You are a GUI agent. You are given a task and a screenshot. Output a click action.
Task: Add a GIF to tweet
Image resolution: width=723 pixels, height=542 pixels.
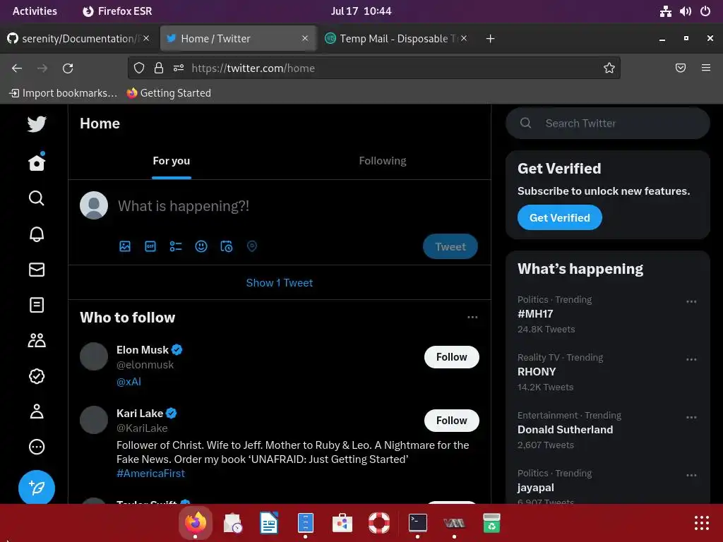(x=150, y=246)
